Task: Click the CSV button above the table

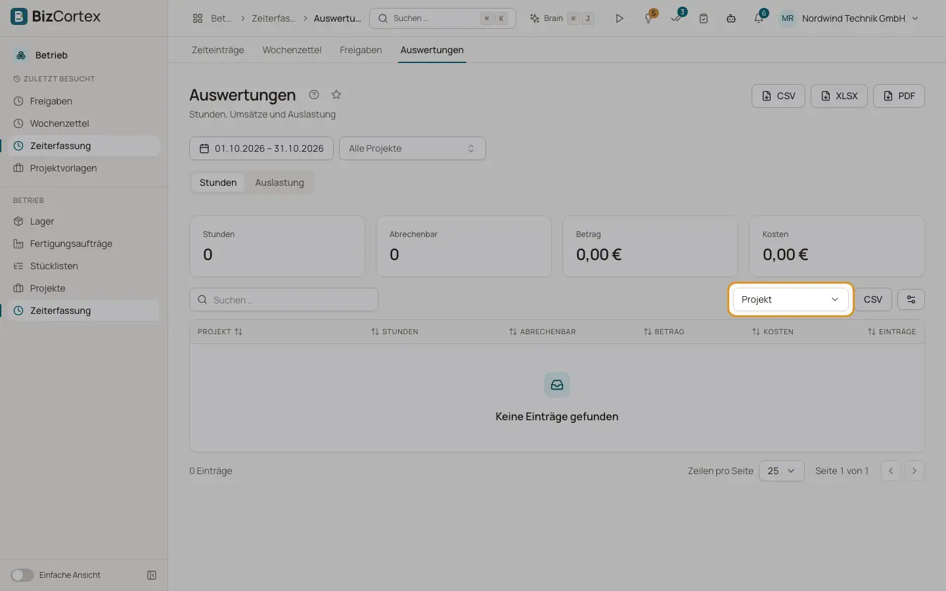Action: click(x=873, y=299)
